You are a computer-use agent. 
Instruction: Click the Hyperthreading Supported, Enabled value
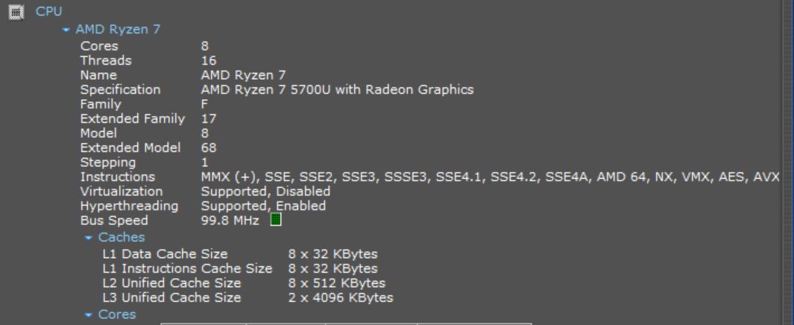263,206
